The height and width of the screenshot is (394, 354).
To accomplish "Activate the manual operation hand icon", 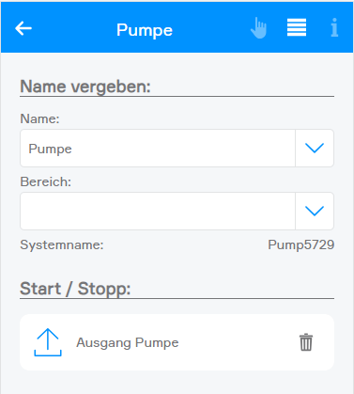I will pos(259,28).
